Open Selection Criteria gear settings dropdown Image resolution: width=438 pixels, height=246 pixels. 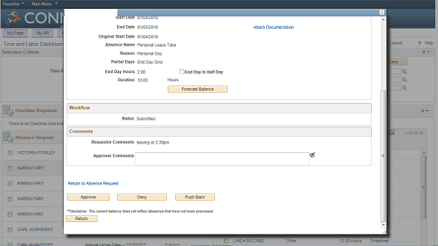click(x=426, y=52)
